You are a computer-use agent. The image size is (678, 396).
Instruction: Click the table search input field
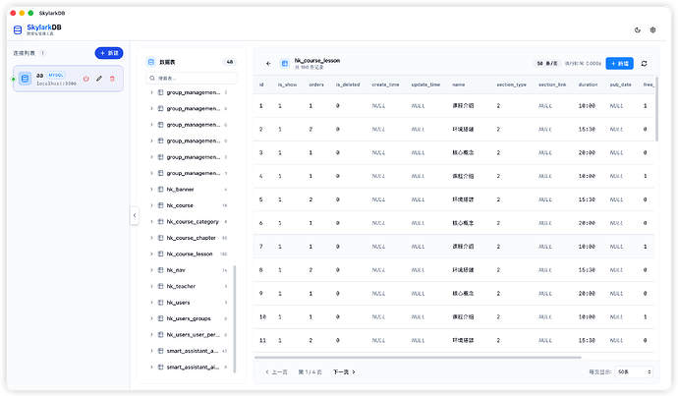(x=193, y=77)
